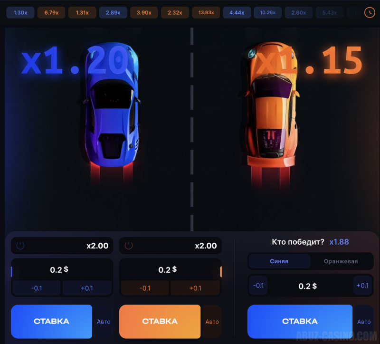Enable Авто for the orange bet
This screenshot has height=344, width=380.
click(x=212, y=322)
